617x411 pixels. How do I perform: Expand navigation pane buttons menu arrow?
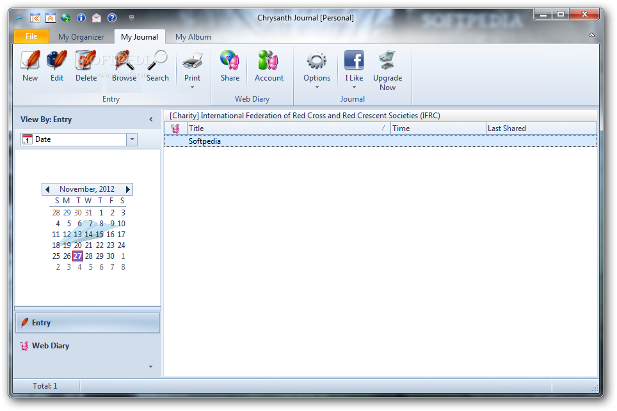[x=150, y=367]
